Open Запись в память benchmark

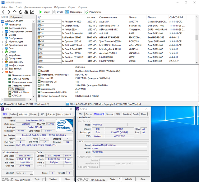pyautogui.click(x=21, y=79)
